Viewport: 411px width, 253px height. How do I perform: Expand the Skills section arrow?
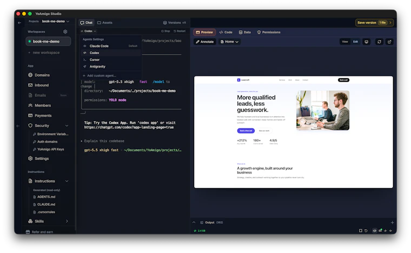click(67, 221)
